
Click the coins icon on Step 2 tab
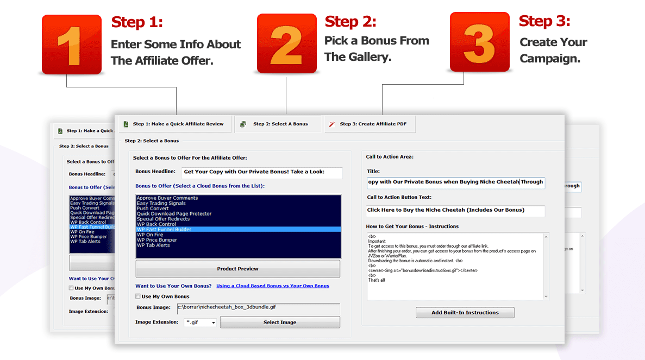[243, 124]
